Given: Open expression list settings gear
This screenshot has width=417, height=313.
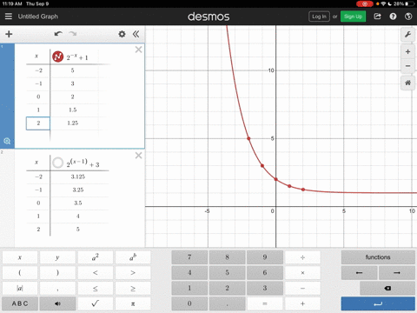Looking at the screenshot, I should point(122,34).
